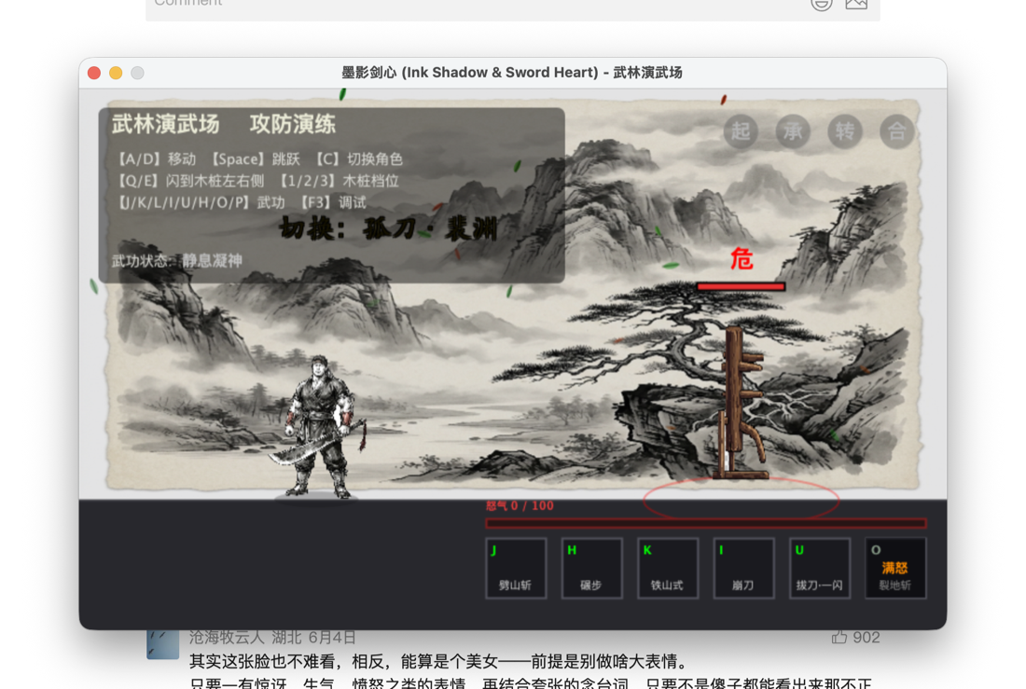Close the game window with red button
Viewport: 1026px width, 689px height.
(x=94, y=73)
